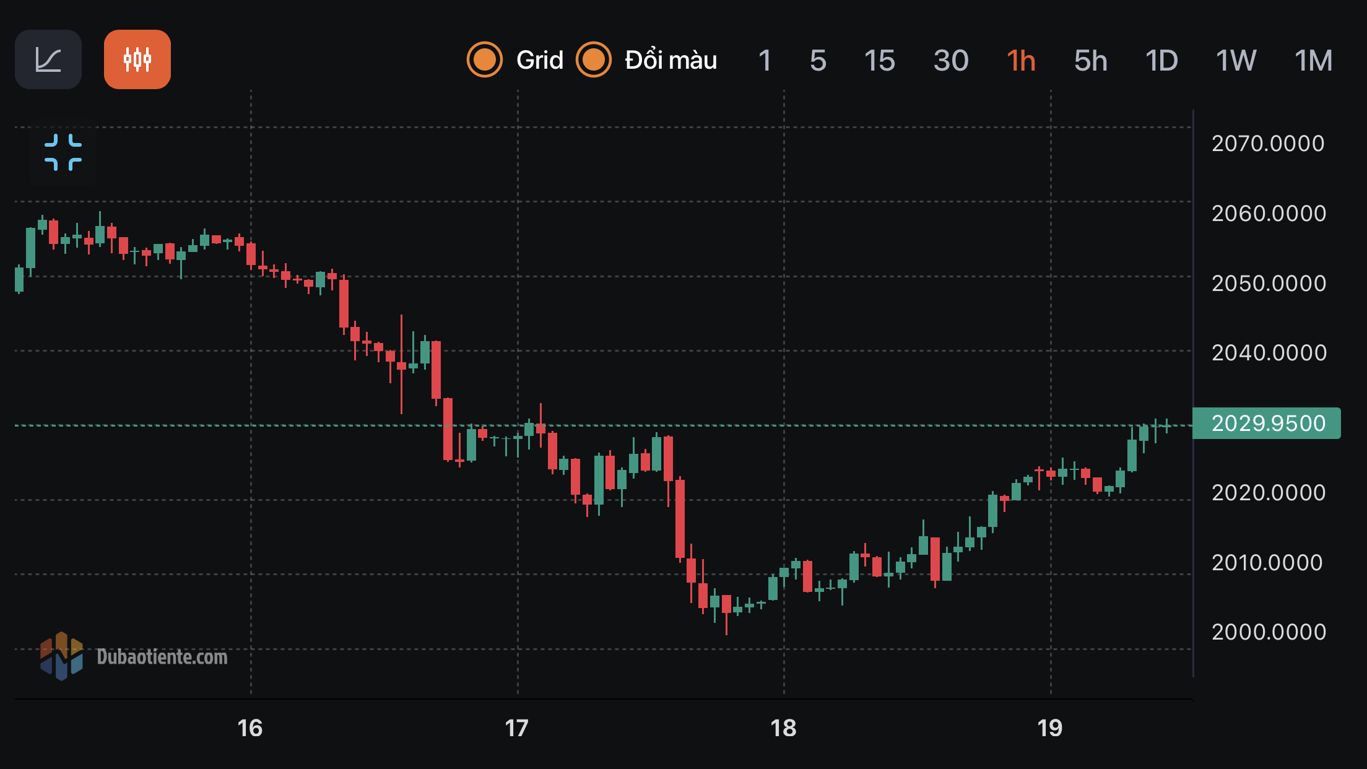Select the 1W timeframe
Image resolution: width=1367 pixels, height=769 pixels.
click(x=1236, y=61)
